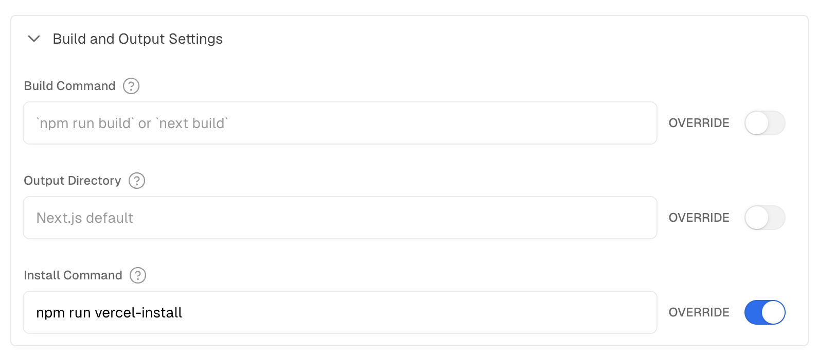
Task: Focus the Build Command input field
Action: tap(340, 123)
